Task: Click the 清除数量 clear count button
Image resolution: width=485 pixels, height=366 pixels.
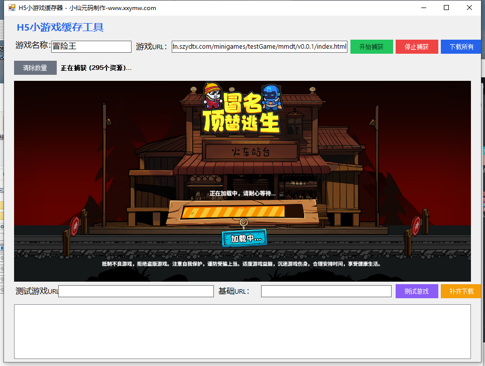Action: click(x=35, y=67)
